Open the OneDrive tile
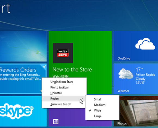Screen dimensions: 158x128 [x=136, y=46]
